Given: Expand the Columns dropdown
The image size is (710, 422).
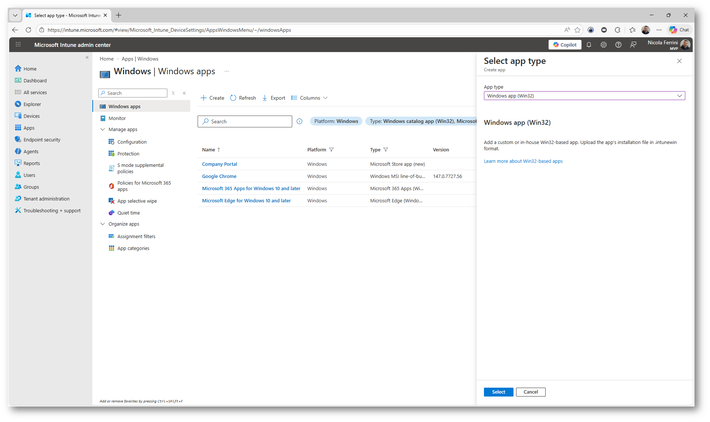Looking at the screenshot, I should [309, 98].
